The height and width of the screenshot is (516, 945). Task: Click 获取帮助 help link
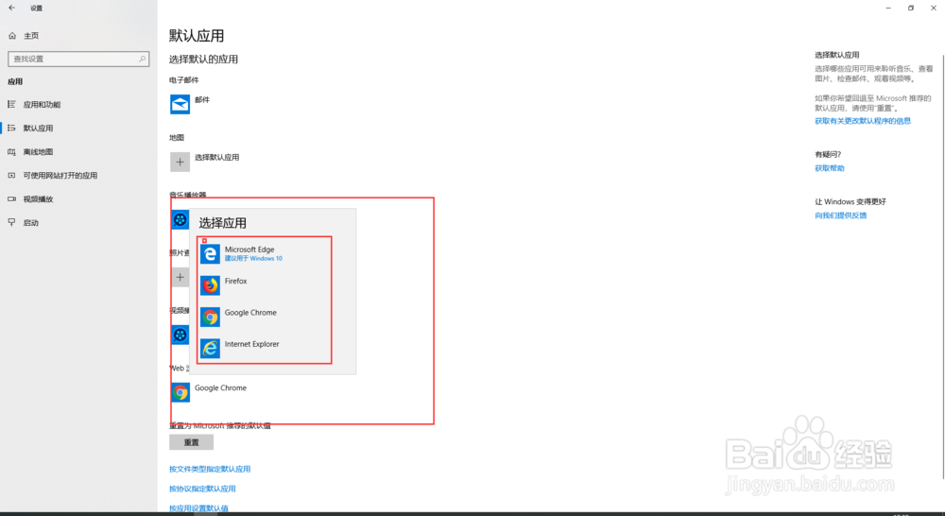[830, 168]
